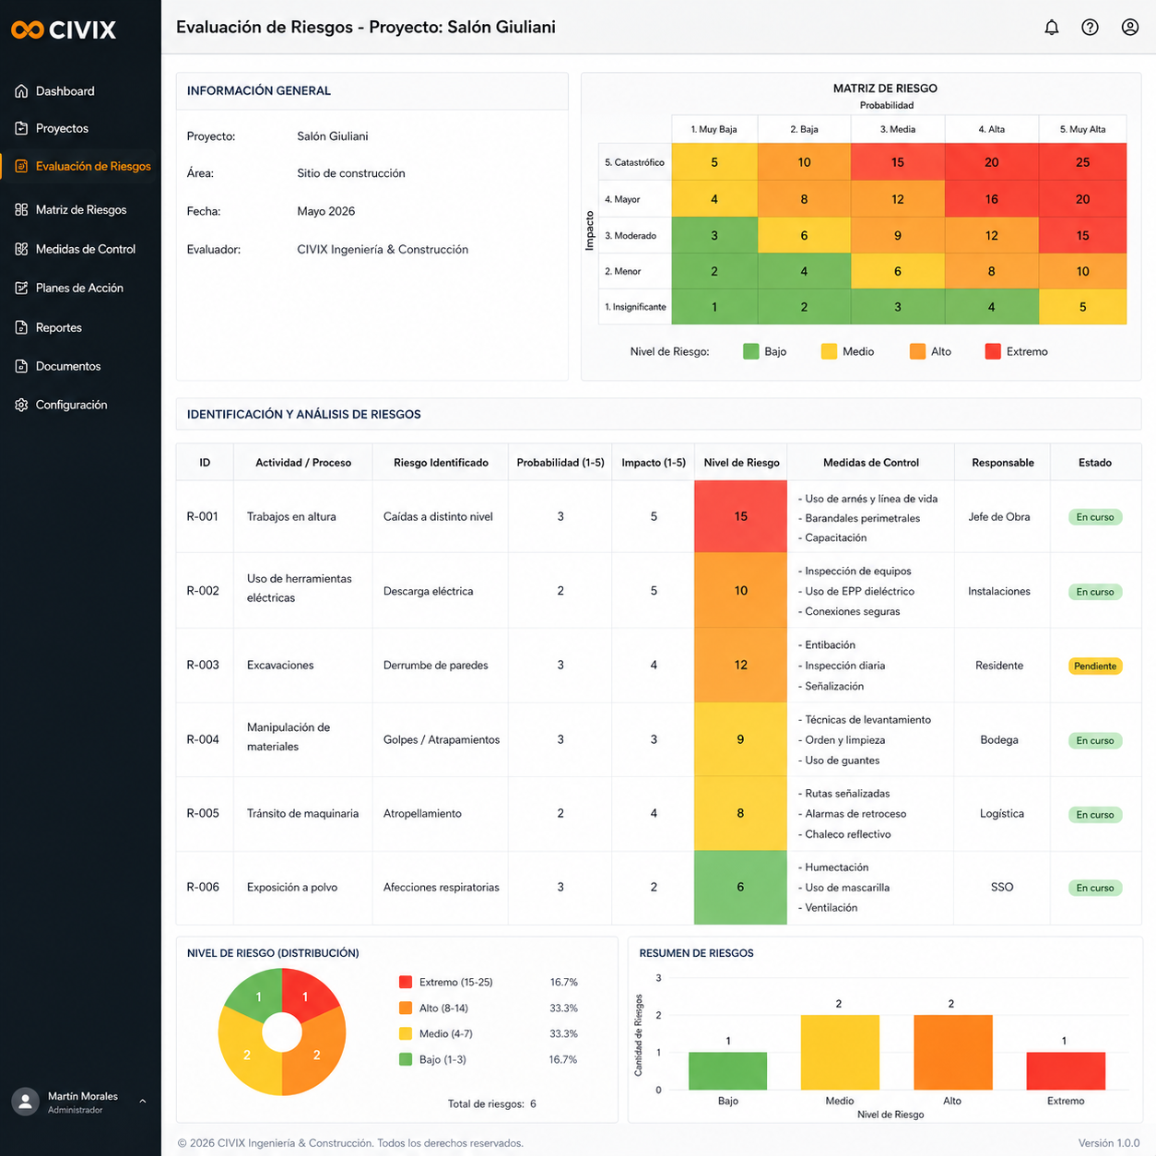Click the orange Alto legend swatch in matrix
The height and width of the screenshot is (1156, 1156).
pos(917,351)
